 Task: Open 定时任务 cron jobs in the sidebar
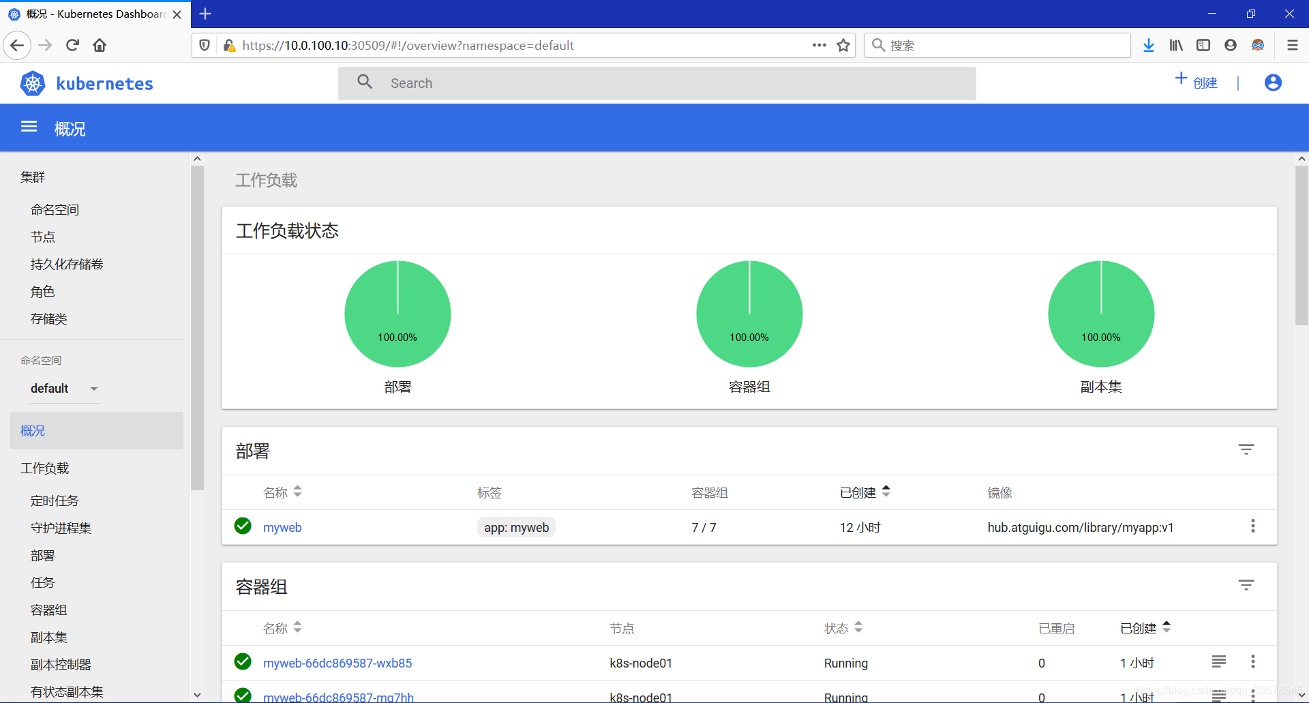point(55,501)
